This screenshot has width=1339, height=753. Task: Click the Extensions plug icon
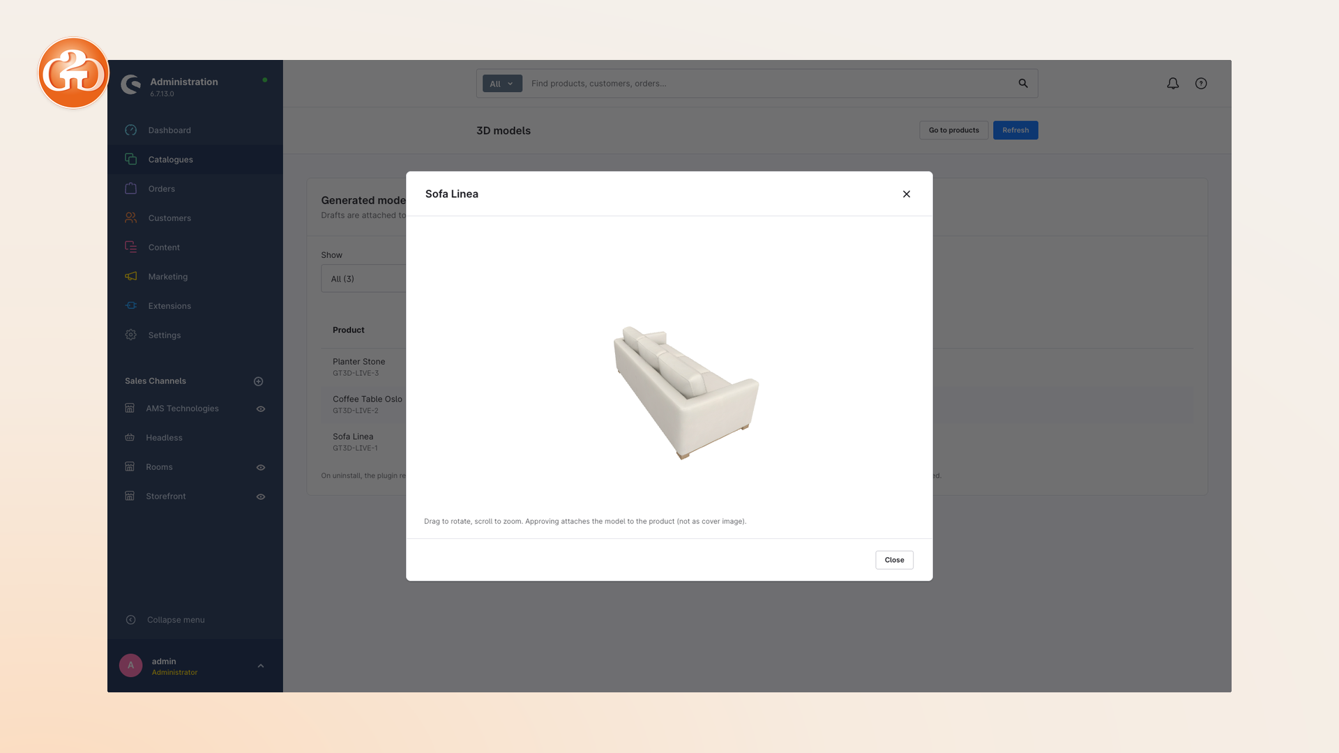(130, 306)
